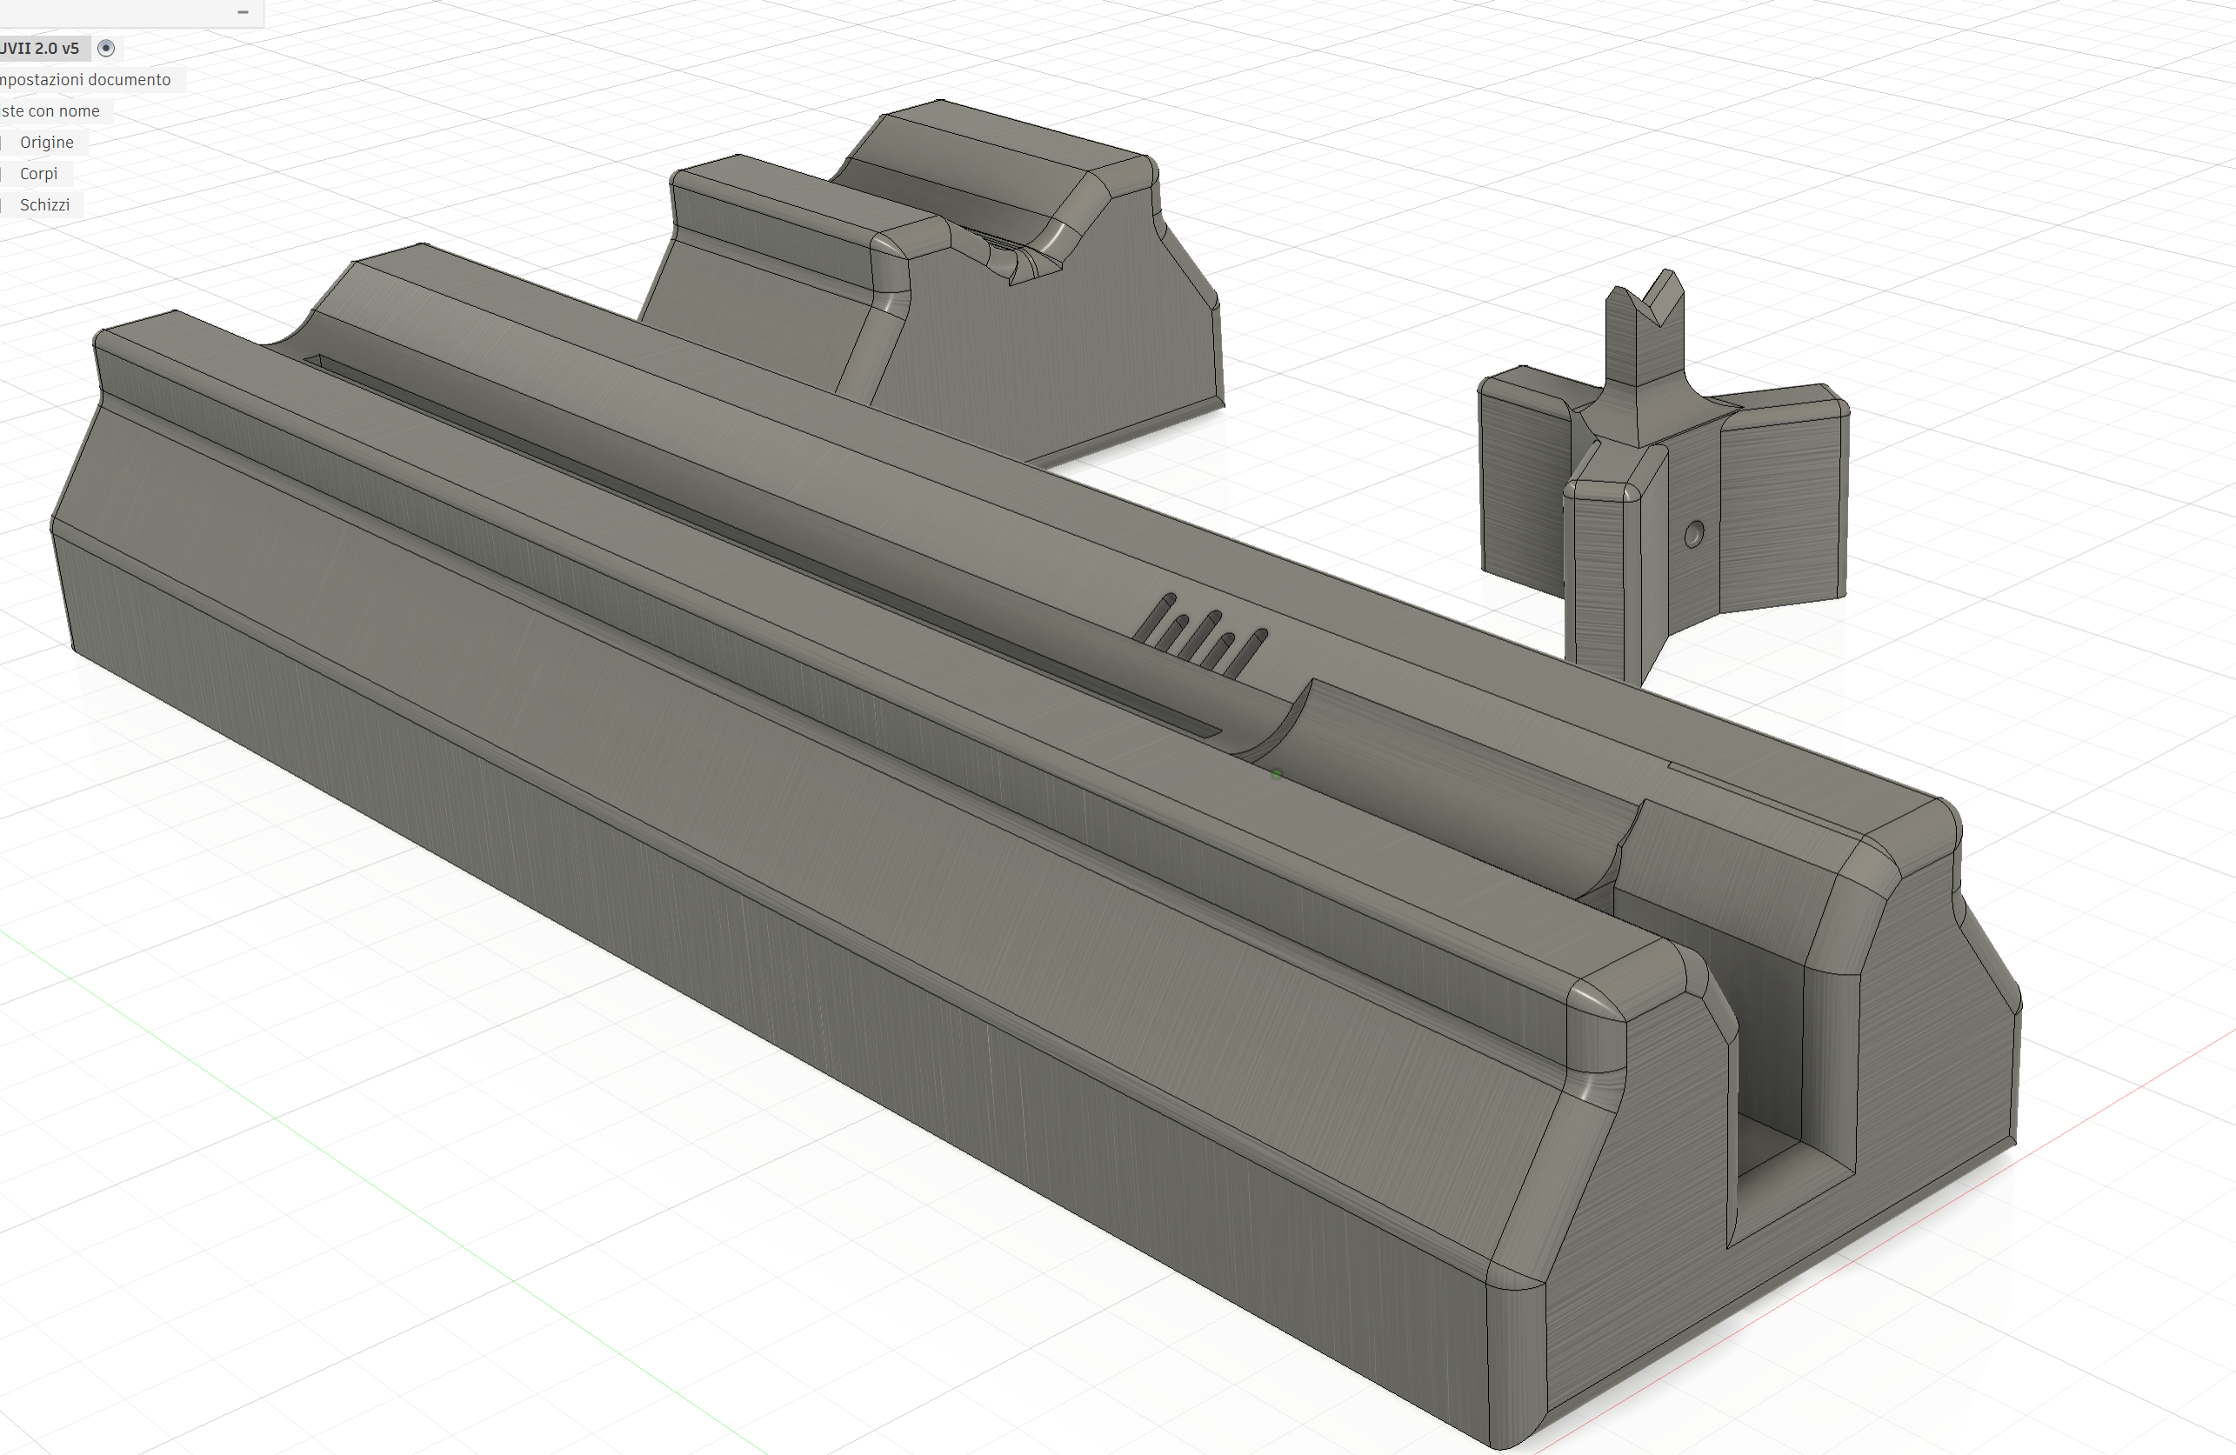Activate the radio button beside 'UVII 2.0 v5'
2236x1455 pixels.
click(106, 48)
